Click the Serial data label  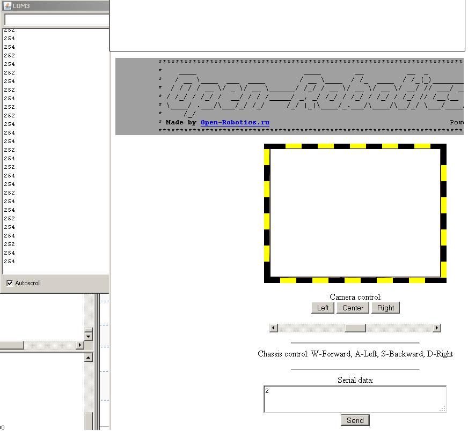coord(355,380)
